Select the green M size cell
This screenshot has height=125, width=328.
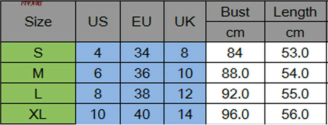coord(38,73)
